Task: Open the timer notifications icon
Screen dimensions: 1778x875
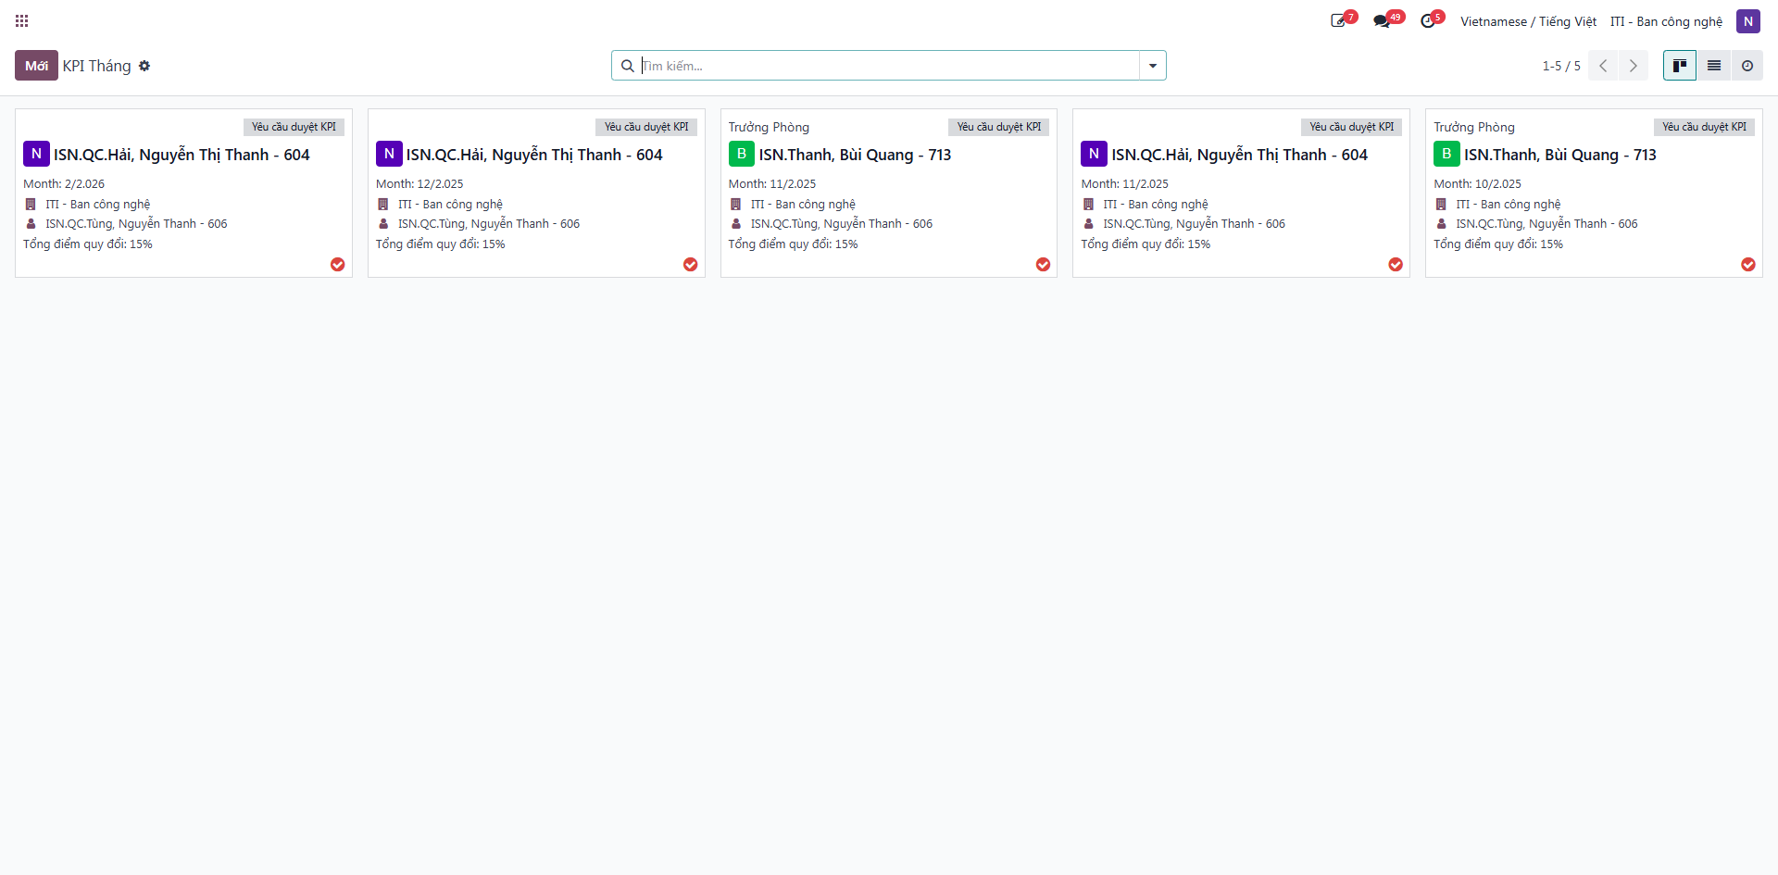Action: click(1428, 21)
